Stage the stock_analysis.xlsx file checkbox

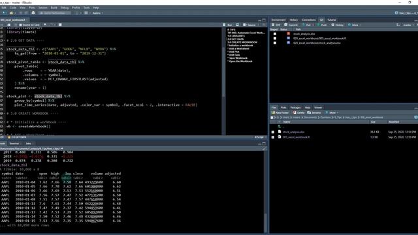coord(275,34)
